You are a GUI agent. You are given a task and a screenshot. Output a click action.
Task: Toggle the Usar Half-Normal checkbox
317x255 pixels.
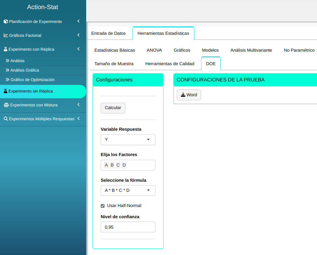pyautogui.click(x=103, y=206)
